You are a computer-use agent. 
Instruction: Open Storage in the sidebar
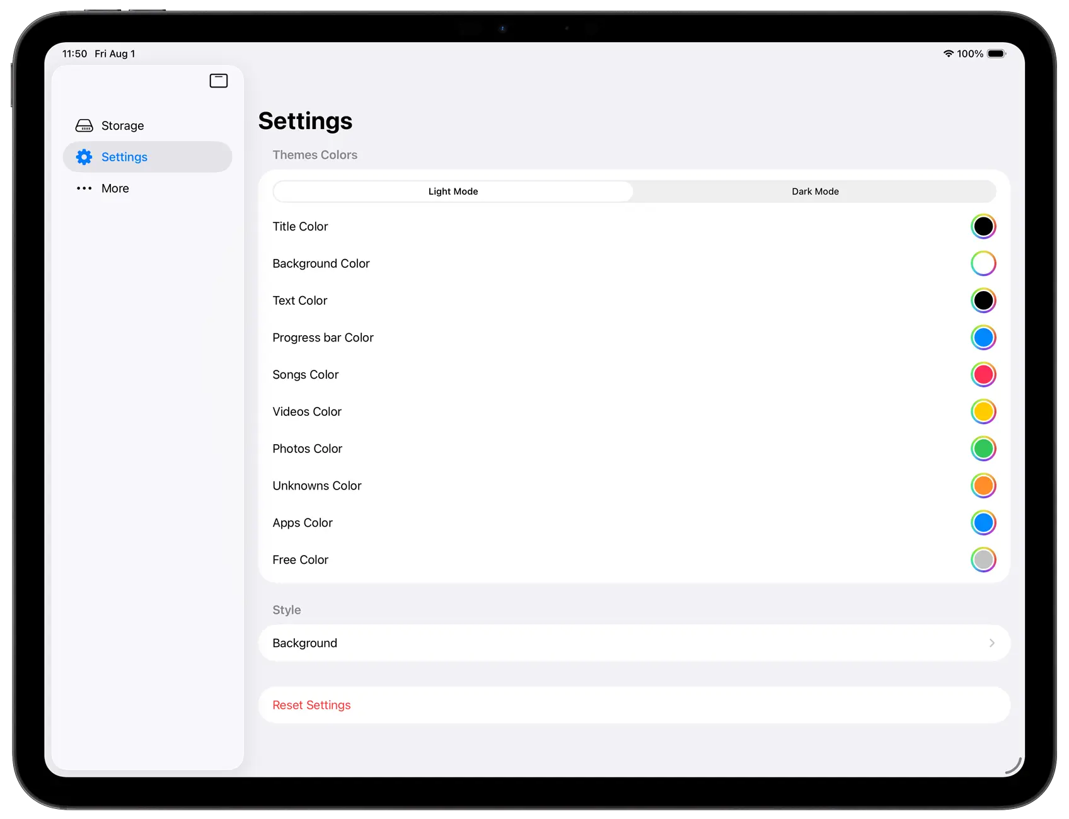click(147, 126)
